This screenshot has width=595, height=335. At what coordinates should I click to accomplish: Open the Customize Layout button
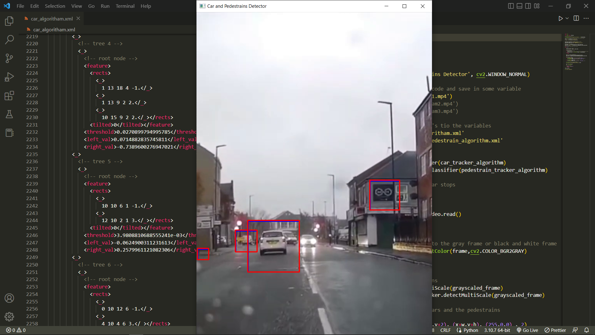pyautogui.click(x=537, y=6)
